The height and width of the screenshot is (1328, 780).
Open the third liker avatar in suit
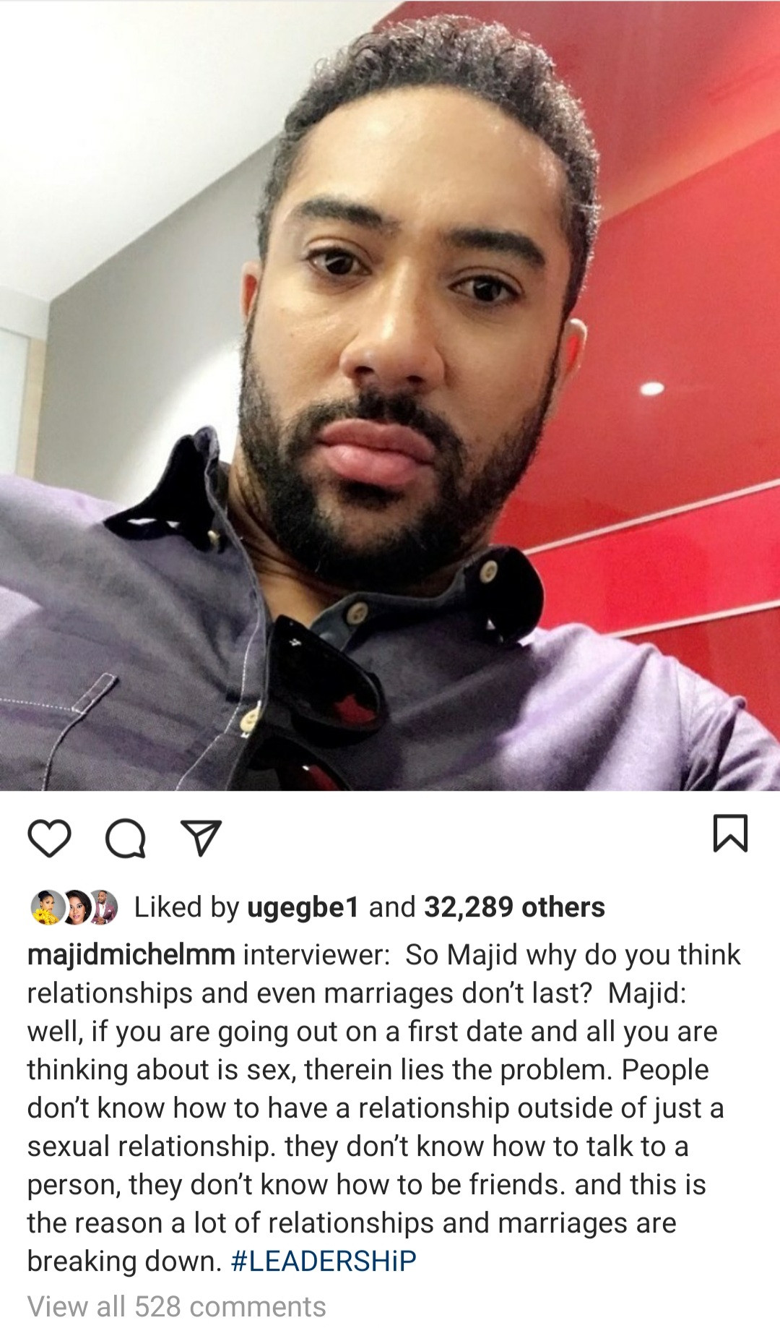pyautogui.click(x=103, y=907)
